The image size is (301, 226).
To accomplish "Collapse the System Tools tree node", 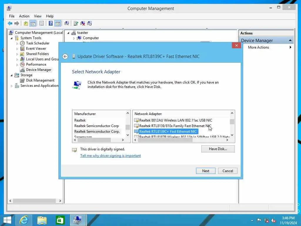I will (x=11, y=38).
